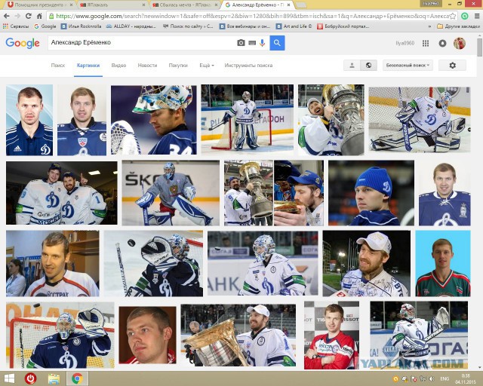Open the Поиск по сайту bookmark

coord(188,26)
